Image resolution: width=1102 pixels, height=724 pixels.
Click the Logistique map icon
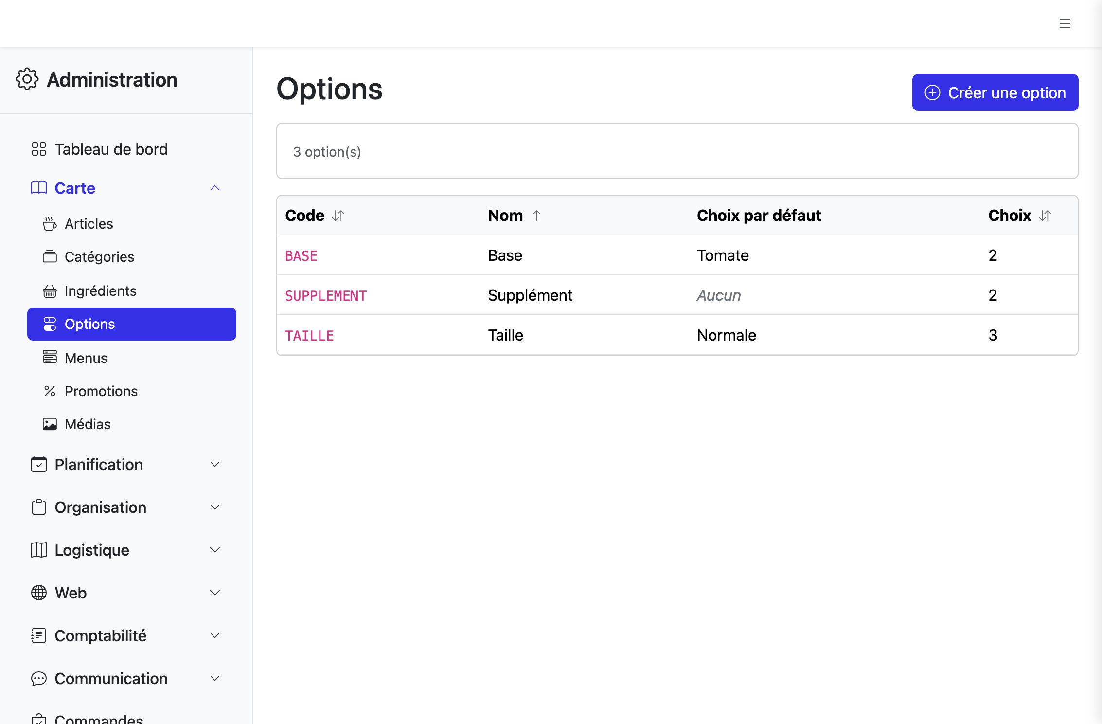38,550
